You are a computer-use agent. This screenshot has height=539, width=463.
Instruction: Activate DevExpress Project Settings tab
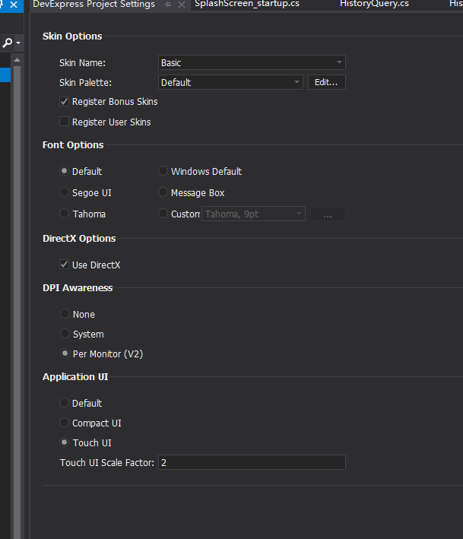click(x=94, y=4)
